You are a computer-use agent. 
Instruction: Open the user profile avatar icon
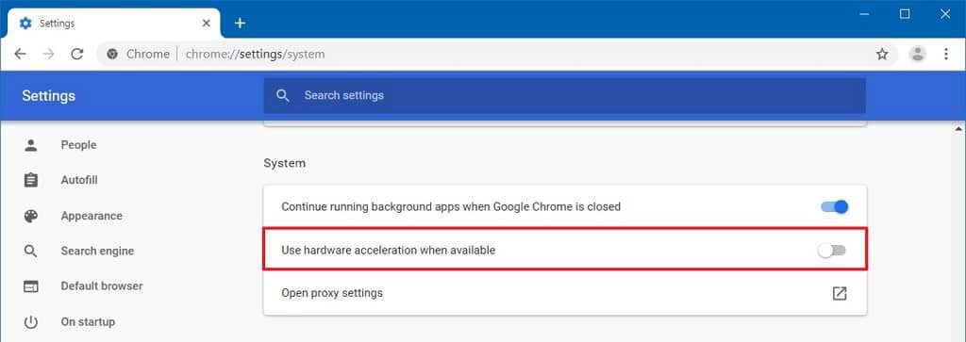[918, 54]
